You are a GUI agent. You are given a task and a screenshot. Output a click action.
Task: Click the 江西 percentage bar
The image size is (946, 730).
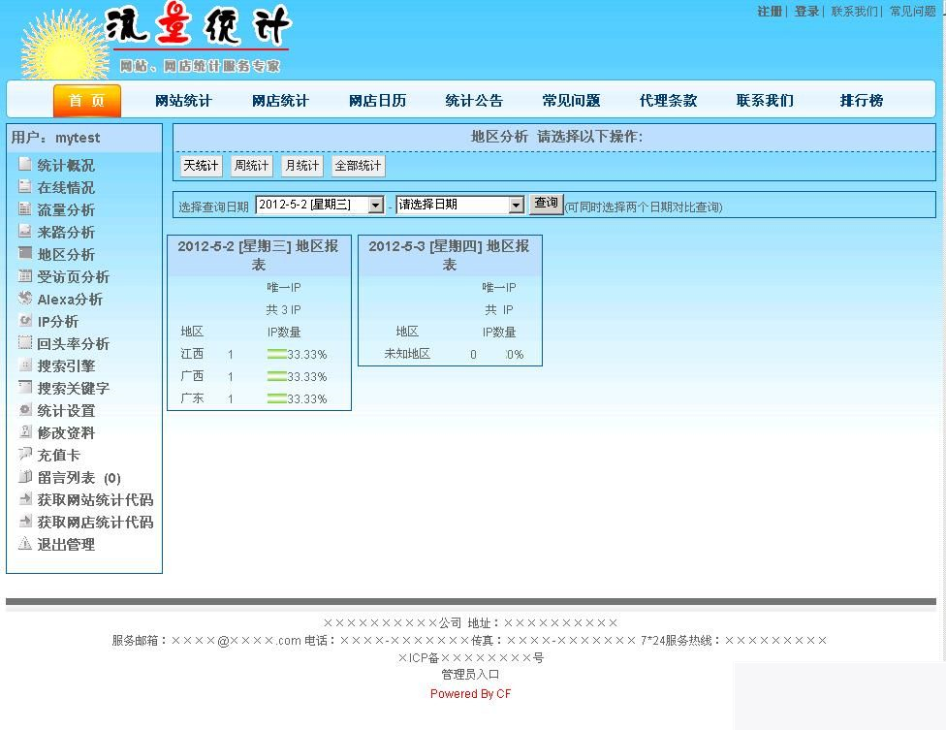pyautogui.click(x=274, y=354)
